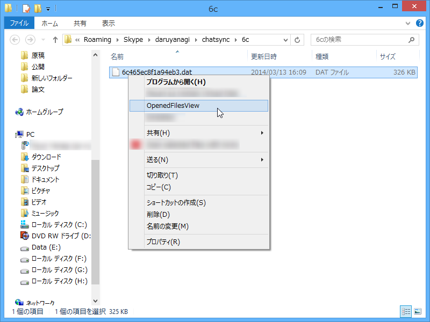The height and width of the screenshot is (322, 430).
Task: Switch to the 共有 ribbon tab
Action: point(80,23)
